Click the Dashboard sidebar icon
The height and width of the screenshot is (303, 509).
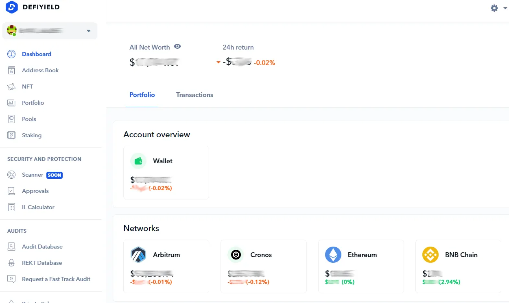click(11, 54)
